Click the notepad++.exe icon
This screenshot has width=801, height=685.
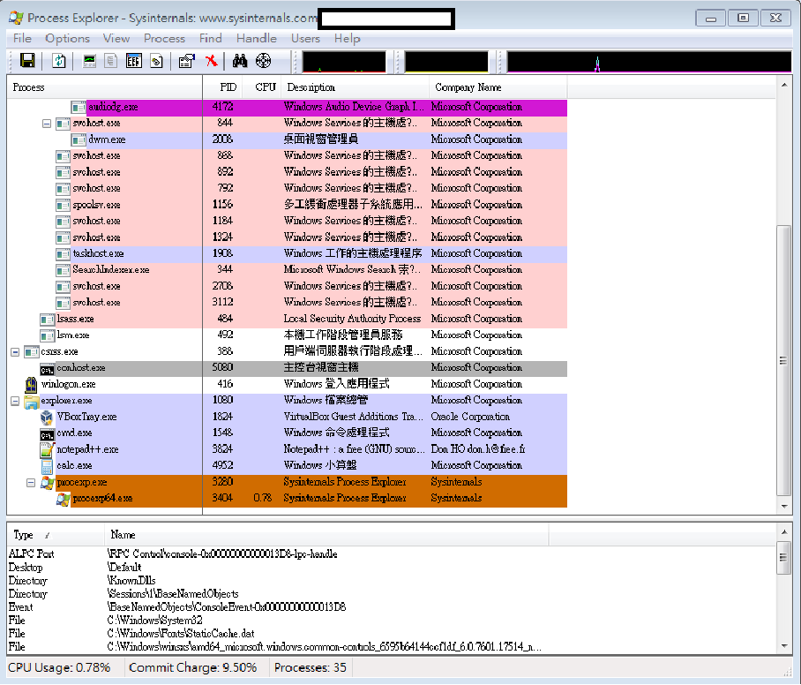(x=47, y=450)
